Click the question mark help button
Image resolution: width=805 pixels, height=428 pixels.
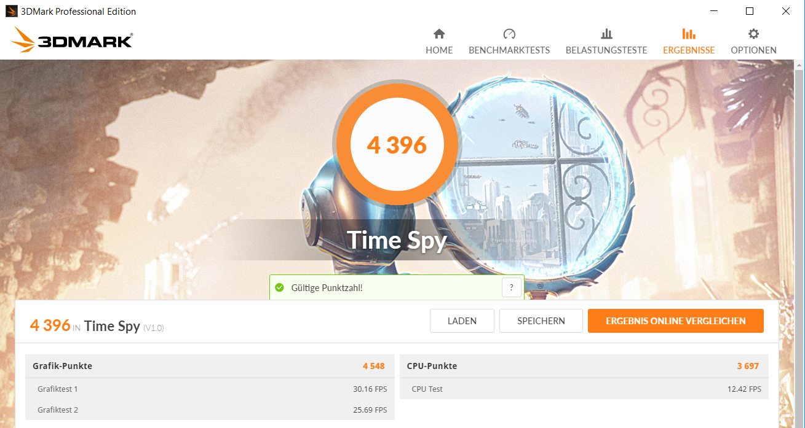511,287
